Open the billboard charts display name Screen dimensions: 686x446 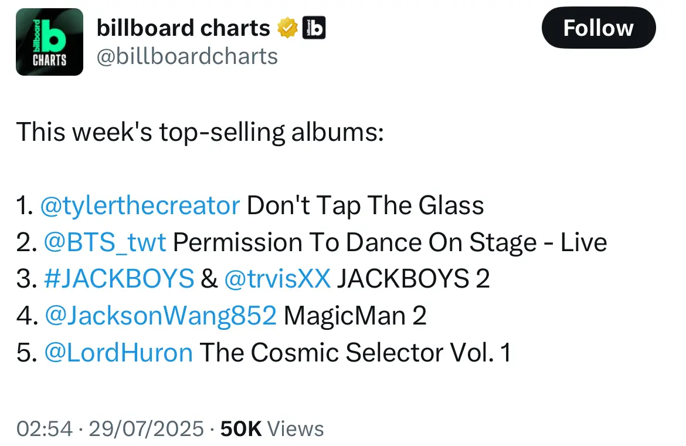click(182, 28)
